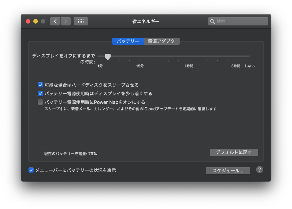Click the forward navigation arrow
The image size is (292, 209).
point(66,21)
